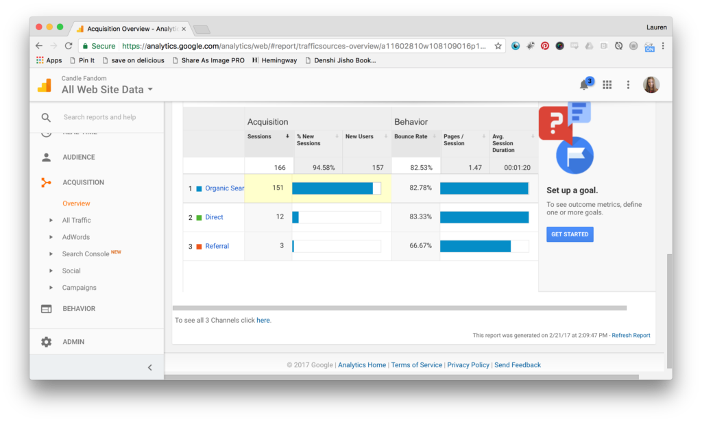The image size is (702, 422).
Task: Click the Send Feedback link
Action: coord(518,365)
